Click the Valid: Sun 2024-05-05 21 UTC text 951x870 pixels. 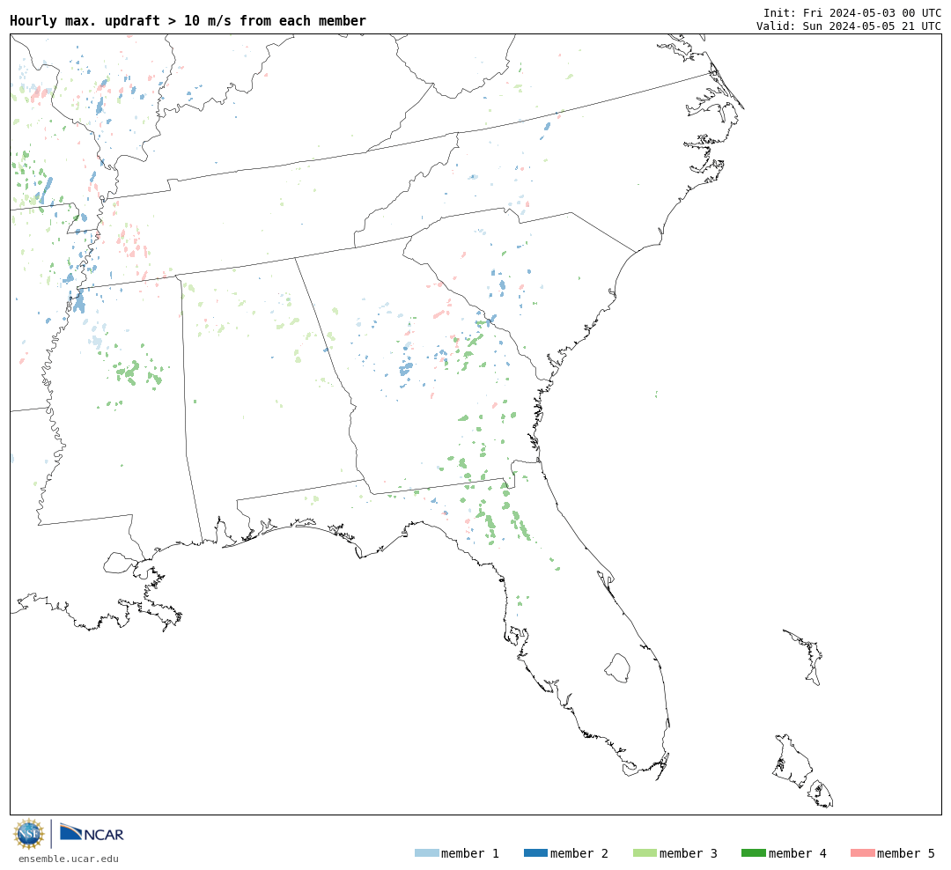coord(849,26)
